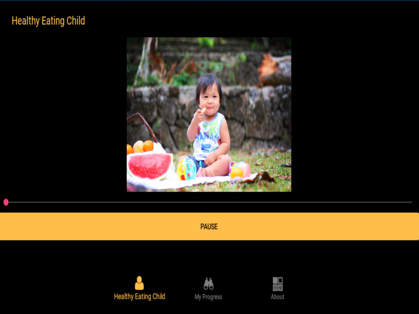Tap the oranges basket in the photo
The image size is (419, 314).
142,146
